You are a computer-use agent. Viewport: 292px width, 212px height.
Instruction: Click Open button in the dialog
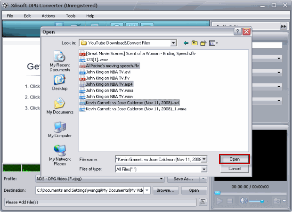[235, 159]
